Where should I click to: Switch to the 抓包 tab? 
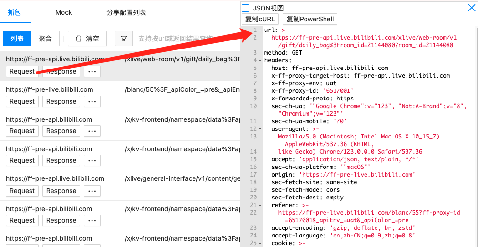pos(14,12)
